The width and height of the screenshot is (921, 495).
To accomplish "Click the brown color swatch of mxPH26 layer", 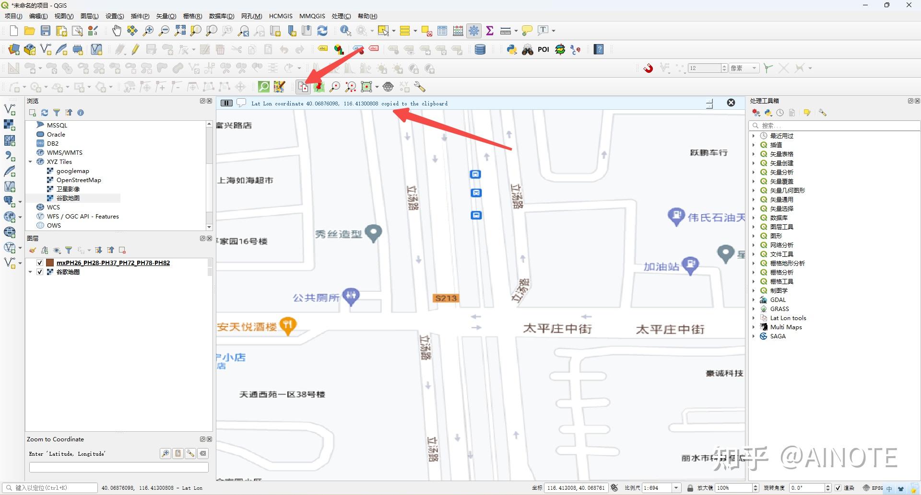I will click(50, 263).
